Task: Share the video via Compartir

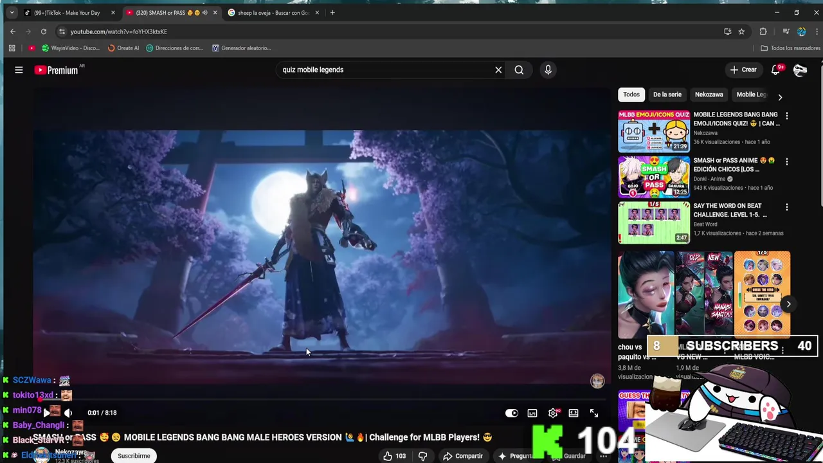Action: pyautogui.click(x=463, y=456)
